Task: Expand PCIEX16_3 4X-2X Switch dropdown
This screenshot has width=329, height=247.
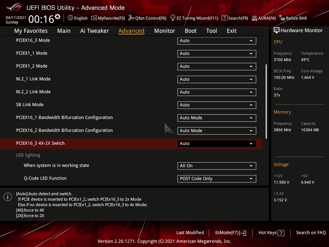Action: 217,144
